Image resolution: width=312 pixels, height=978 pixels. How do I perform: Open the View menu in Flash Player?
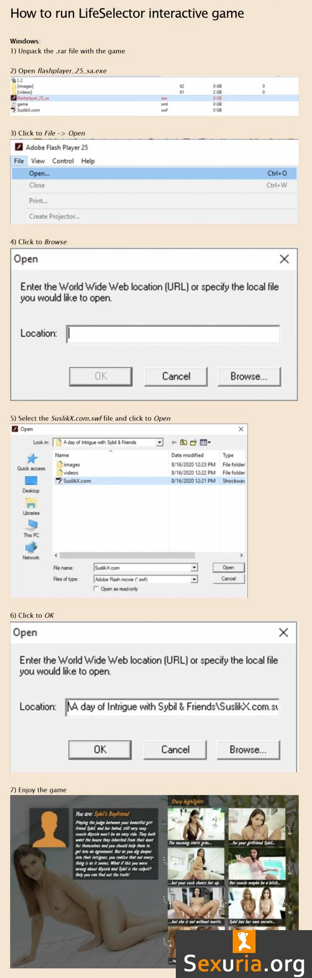(x=38, y=161)
